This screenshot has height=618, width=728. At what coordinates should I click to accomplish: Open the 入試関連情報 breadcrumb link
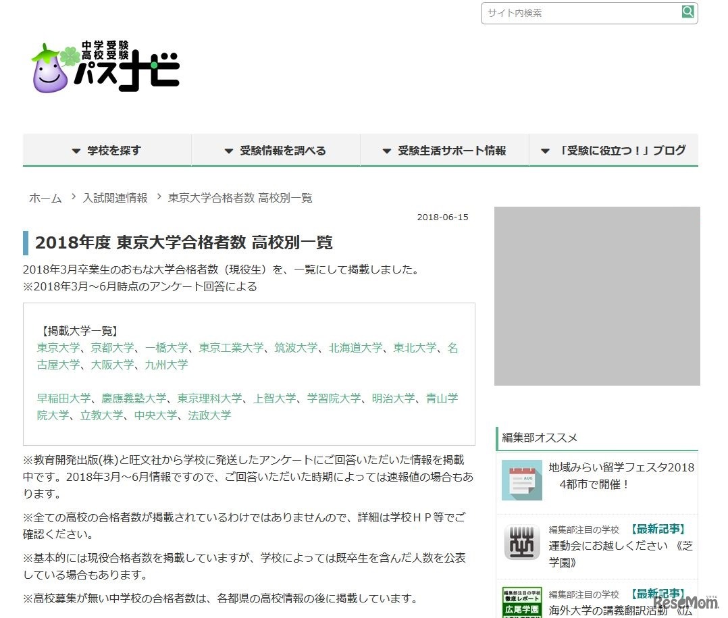(x=115, y=198)
